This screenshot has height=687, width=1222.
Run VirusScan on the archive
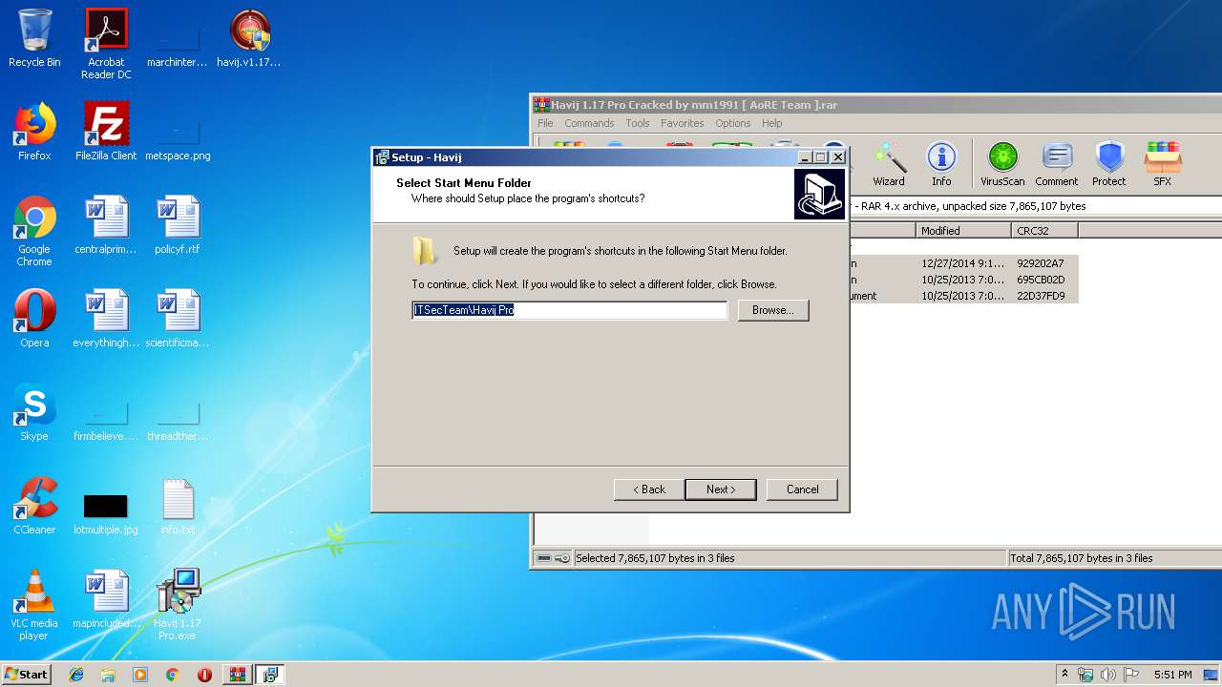point(1002,164)
